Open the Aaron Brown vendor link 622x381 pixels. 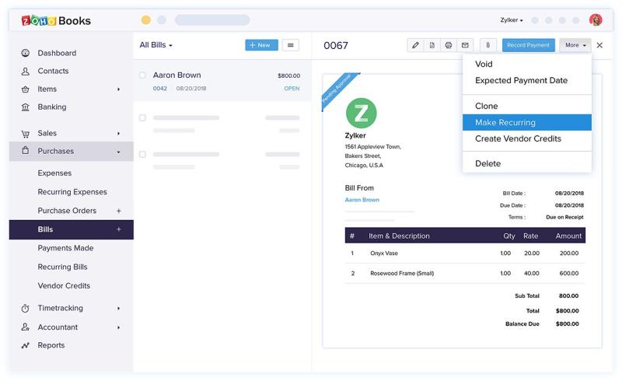[x=362, y=200]
